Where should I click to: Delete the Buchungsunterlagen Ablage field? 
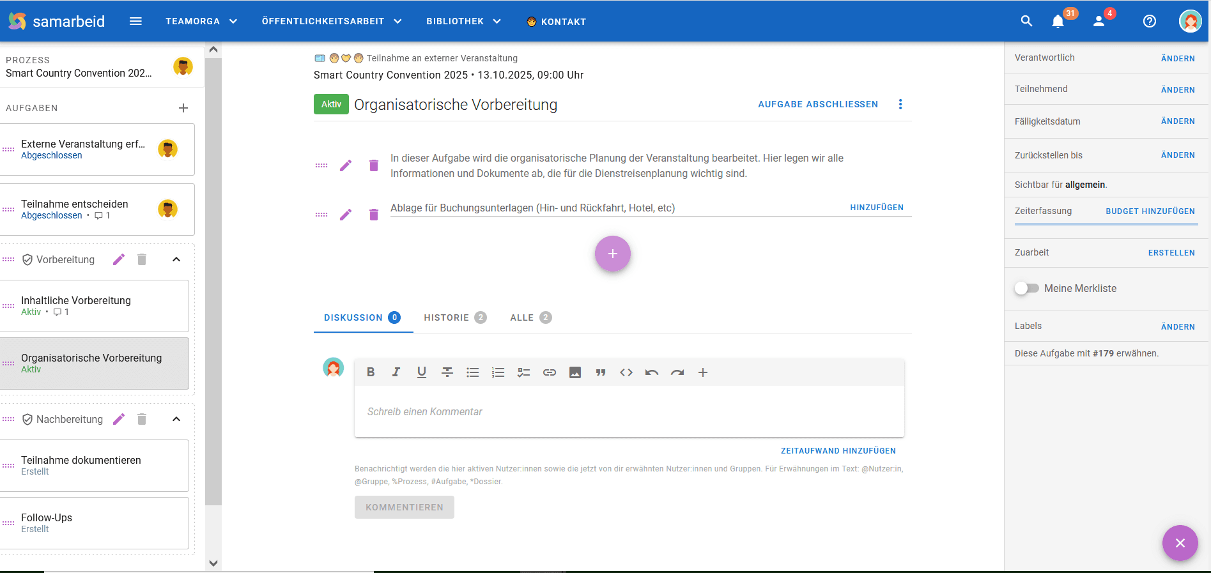[374, 215]
